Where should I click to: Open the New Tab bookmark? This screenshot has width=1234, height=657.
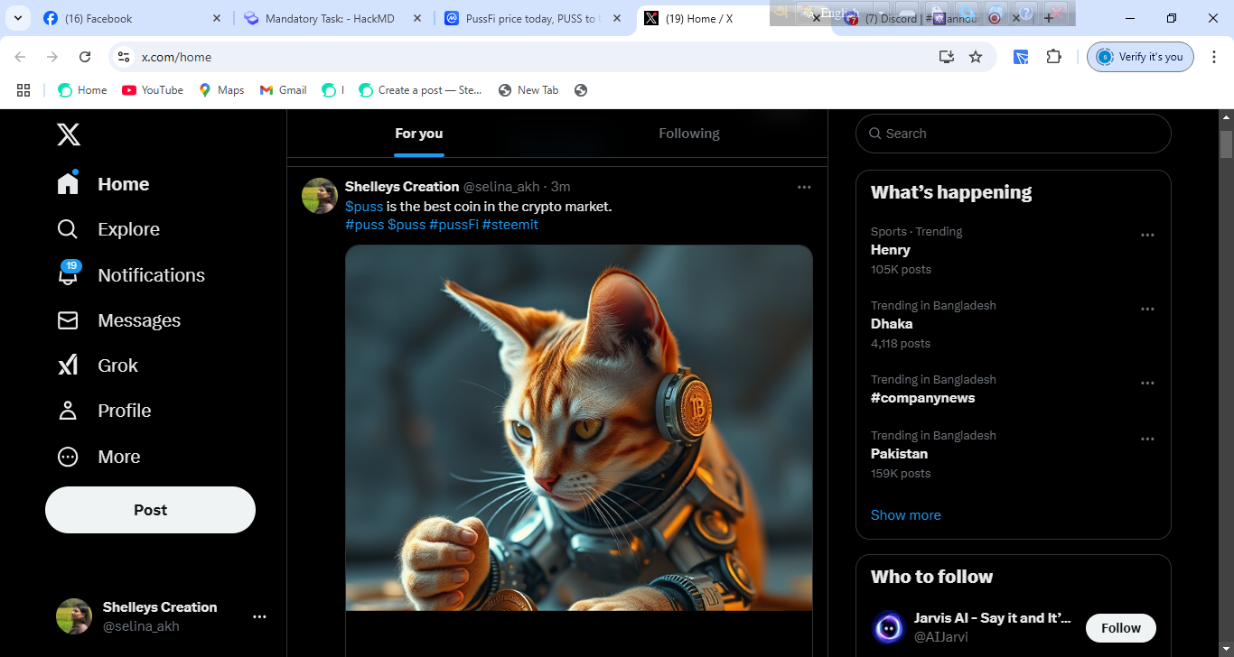tap(528, 90)
